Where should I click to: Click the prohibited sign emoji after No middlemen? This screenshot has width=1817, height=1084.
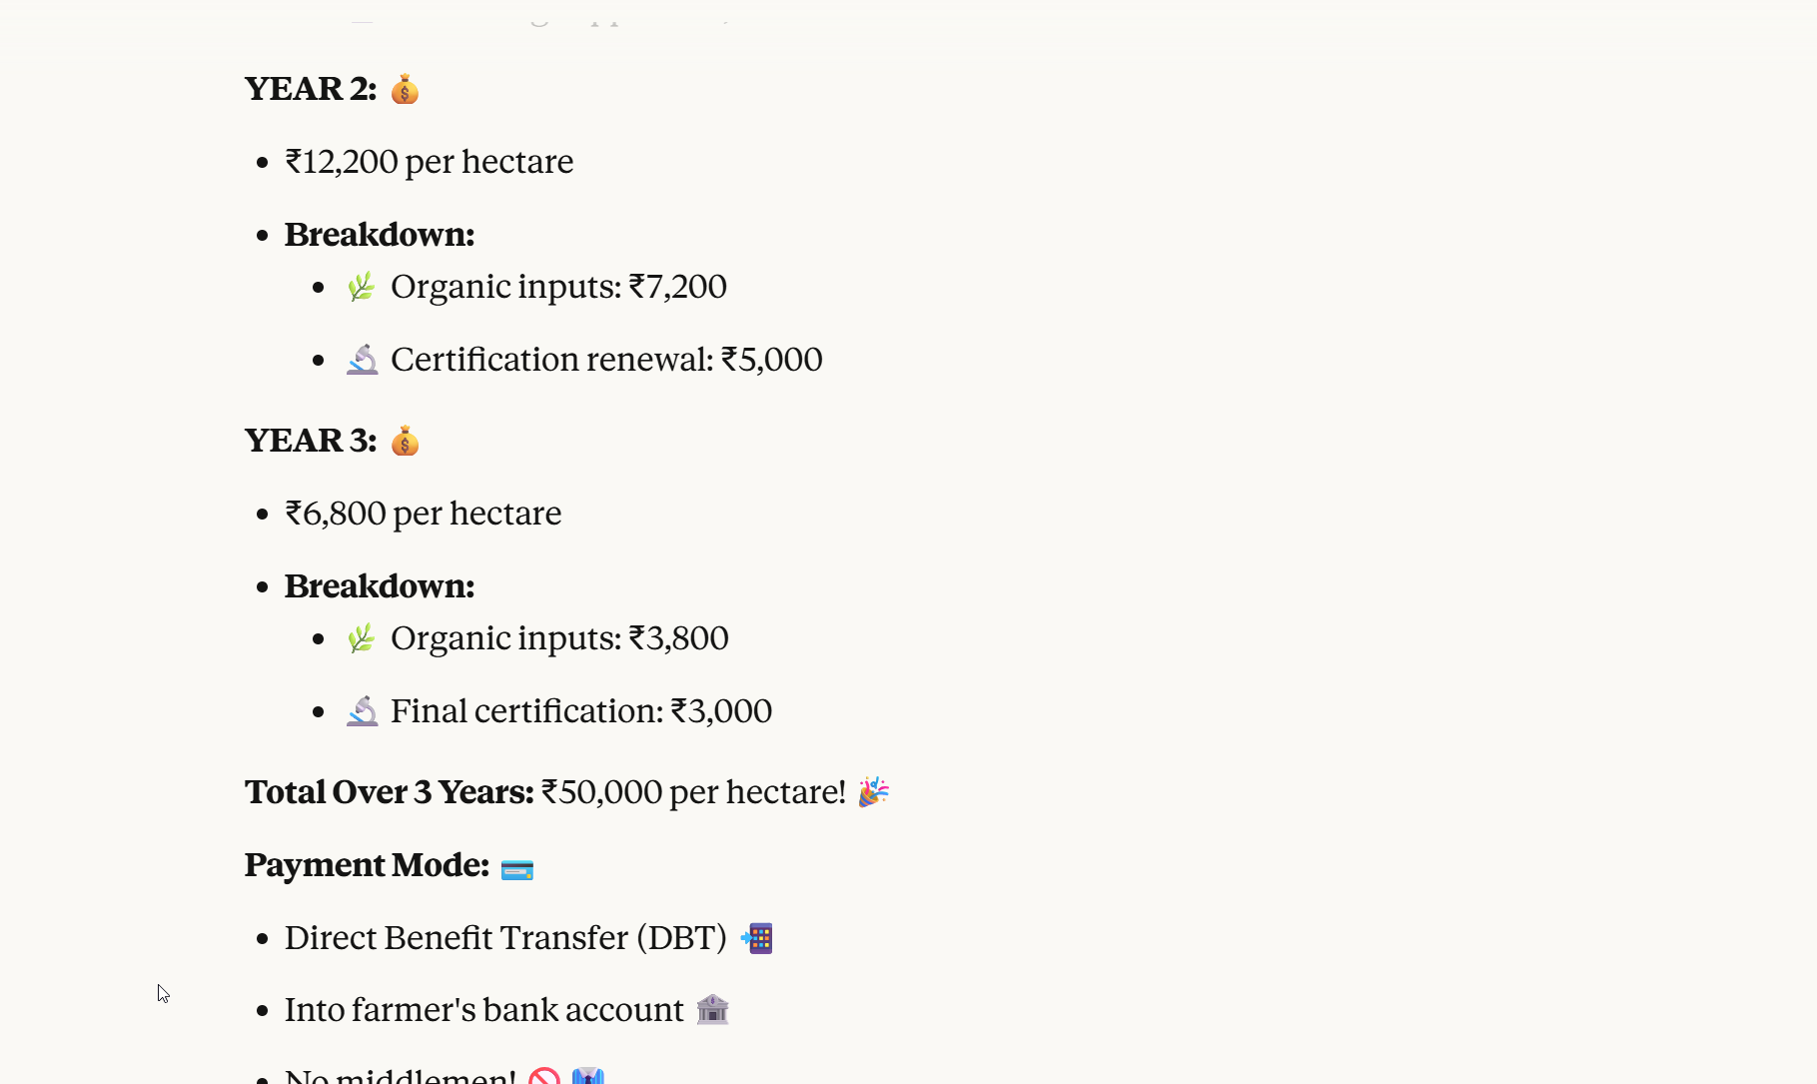(x=544, y=1077)
